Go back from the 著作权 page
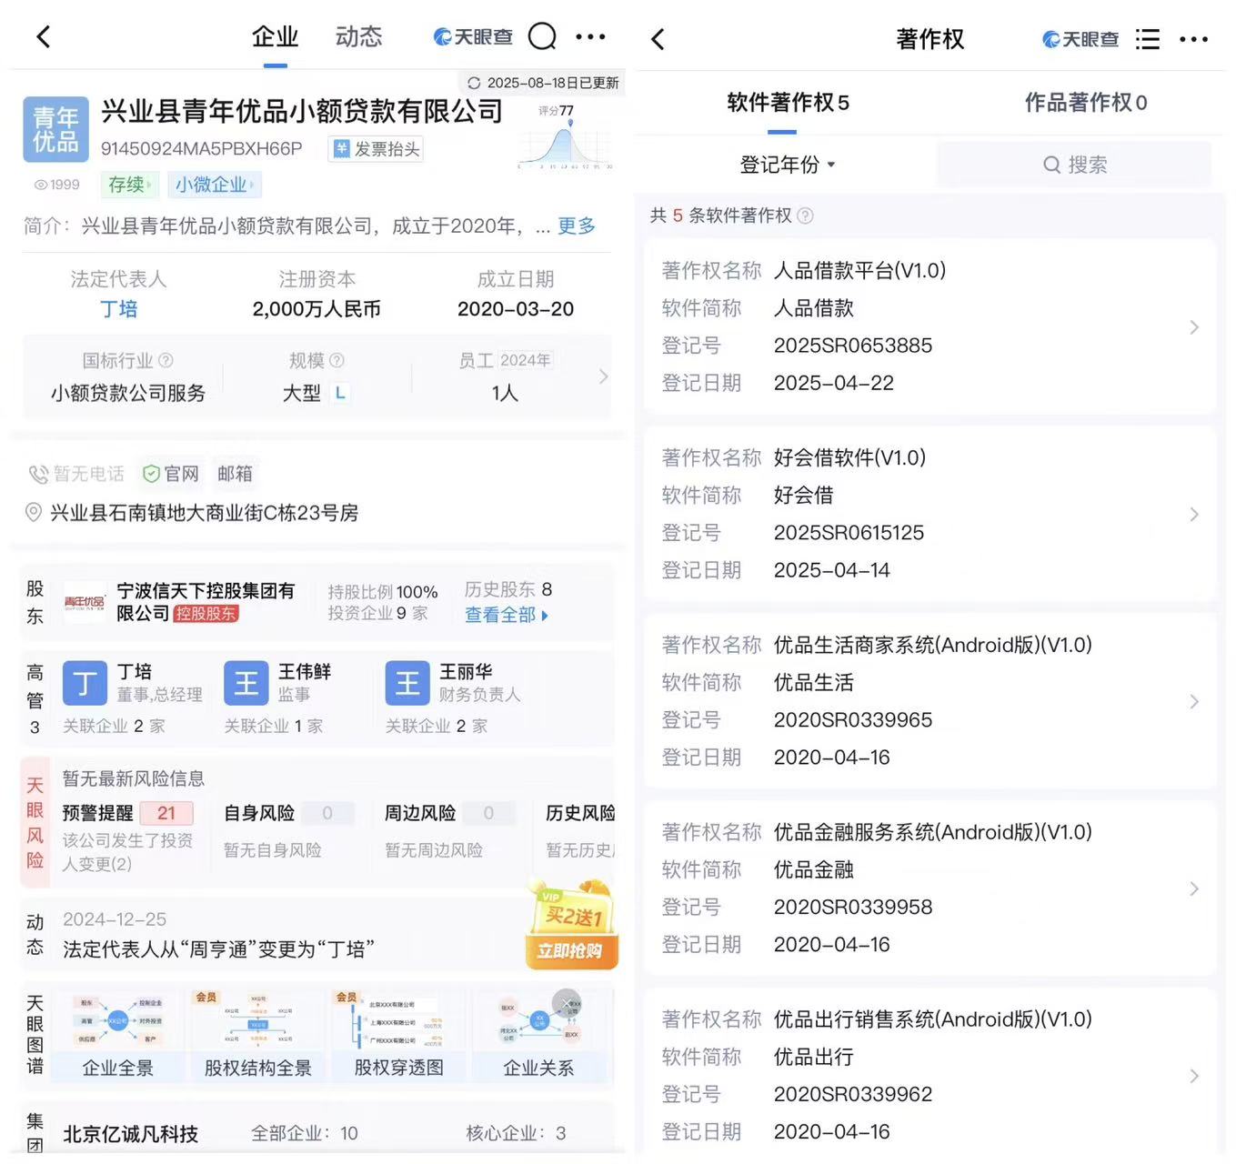Viewport: 1236px width, 1164px height. point(658,39)
